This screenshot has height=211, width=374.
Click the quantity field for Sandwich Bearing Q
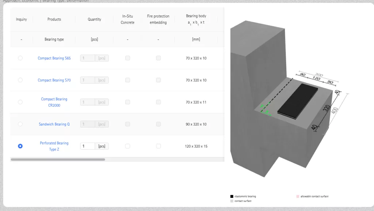(x=88, y=124)
